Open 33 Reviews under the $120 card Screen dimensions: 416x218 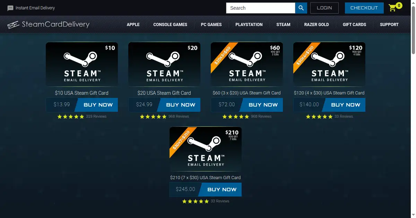[344, 117]
